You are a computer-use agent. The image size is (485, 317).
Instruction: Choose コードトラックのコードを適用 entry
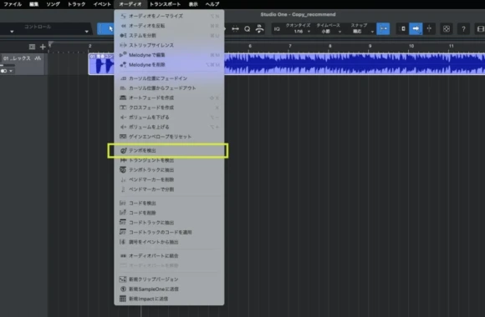click(x=169, y=232)
